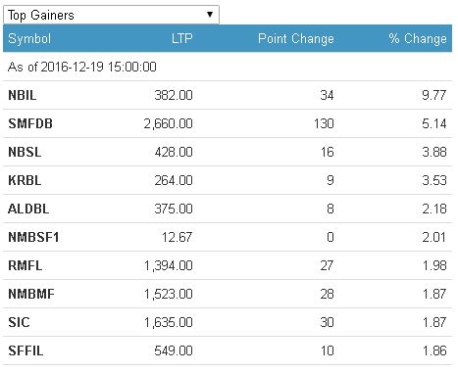
Task: Select the Point Change column header
Action: pos(296,38)
